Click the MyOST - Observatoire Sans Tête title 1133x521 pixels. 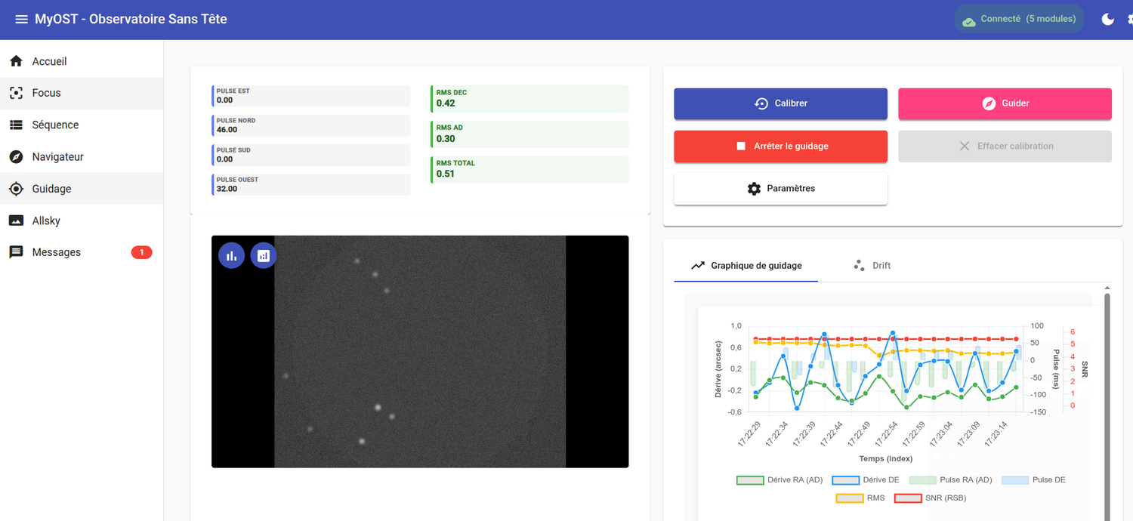131,19
